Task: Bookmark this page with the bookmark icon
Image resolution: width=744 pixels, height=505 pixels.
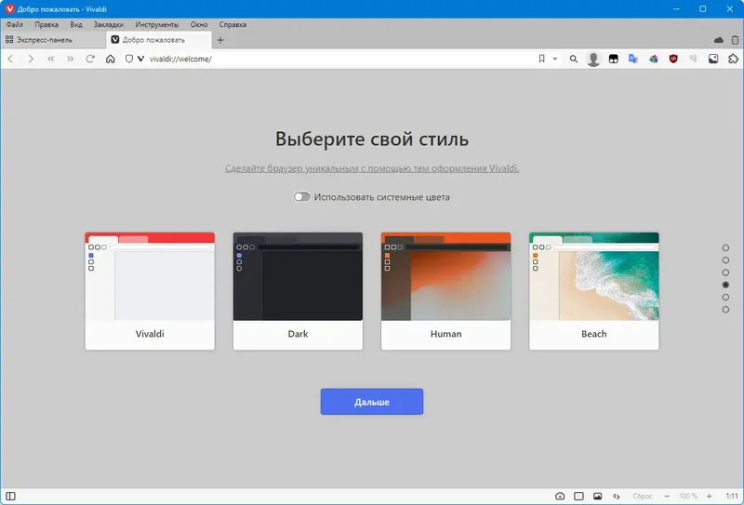Action: tap(541, 59)
